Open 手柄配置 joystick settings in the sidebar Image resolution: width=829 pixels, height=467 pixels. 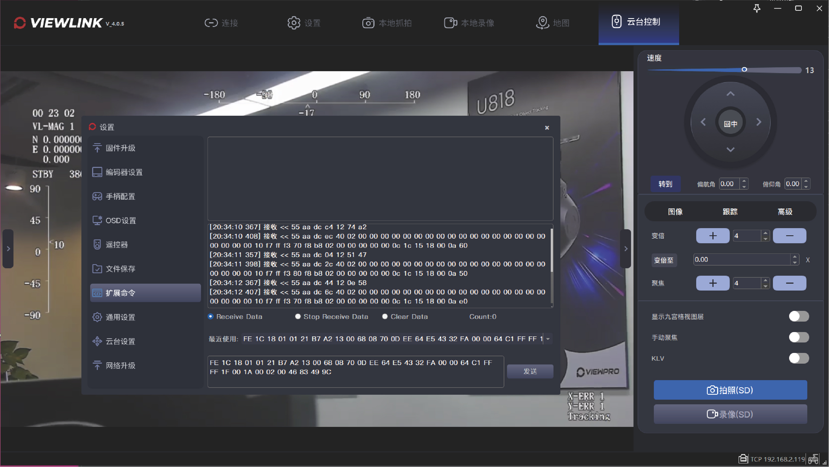[x=120, y=197]
